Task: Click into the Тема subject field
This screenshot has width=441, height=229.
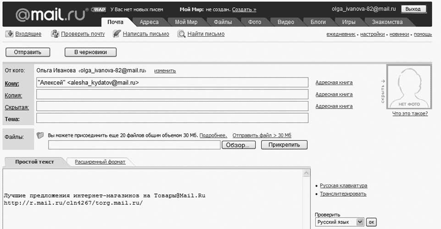Action: (172, 118)
